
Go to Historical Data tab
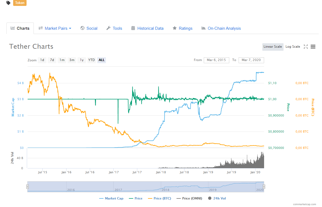[147, 28]
